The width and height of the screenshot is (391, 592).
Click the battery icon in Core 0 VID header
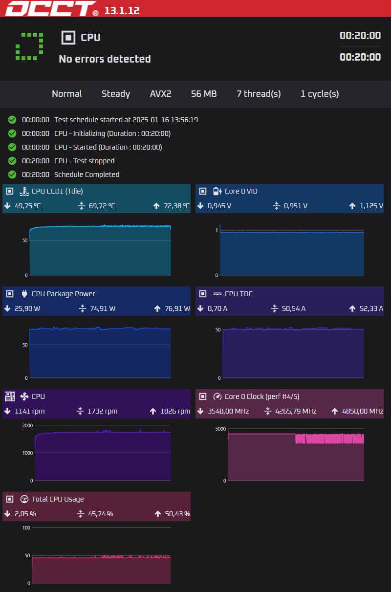pyautogui.click(x=217, y=191)
